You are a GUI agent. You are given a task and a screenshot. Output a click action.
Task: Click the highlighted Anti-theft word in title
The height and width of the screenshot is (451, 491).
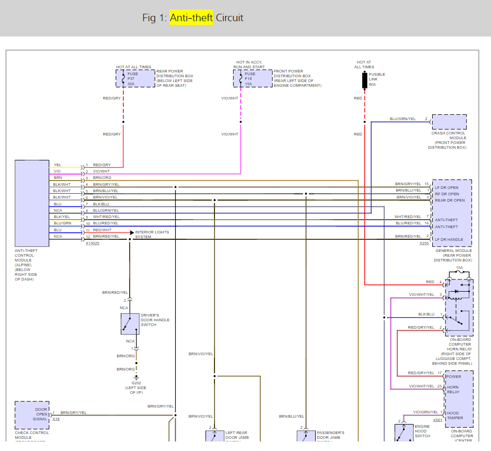point(191,18)
